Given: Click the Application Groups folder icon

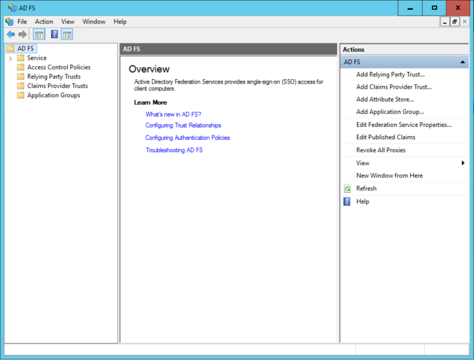Looking at the screenshot, I should click(x=21, y=95).
